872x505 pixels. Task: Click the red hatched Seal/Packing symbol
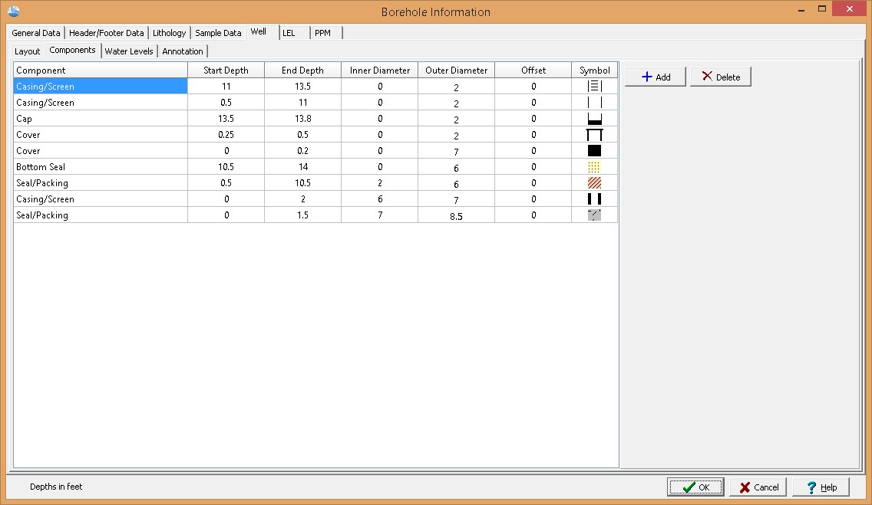[594, 183]
